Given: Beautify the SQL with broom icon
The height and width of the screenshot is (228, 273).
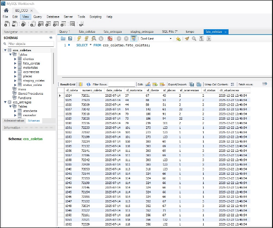Looking at the screenshot, I should [187, 39].
